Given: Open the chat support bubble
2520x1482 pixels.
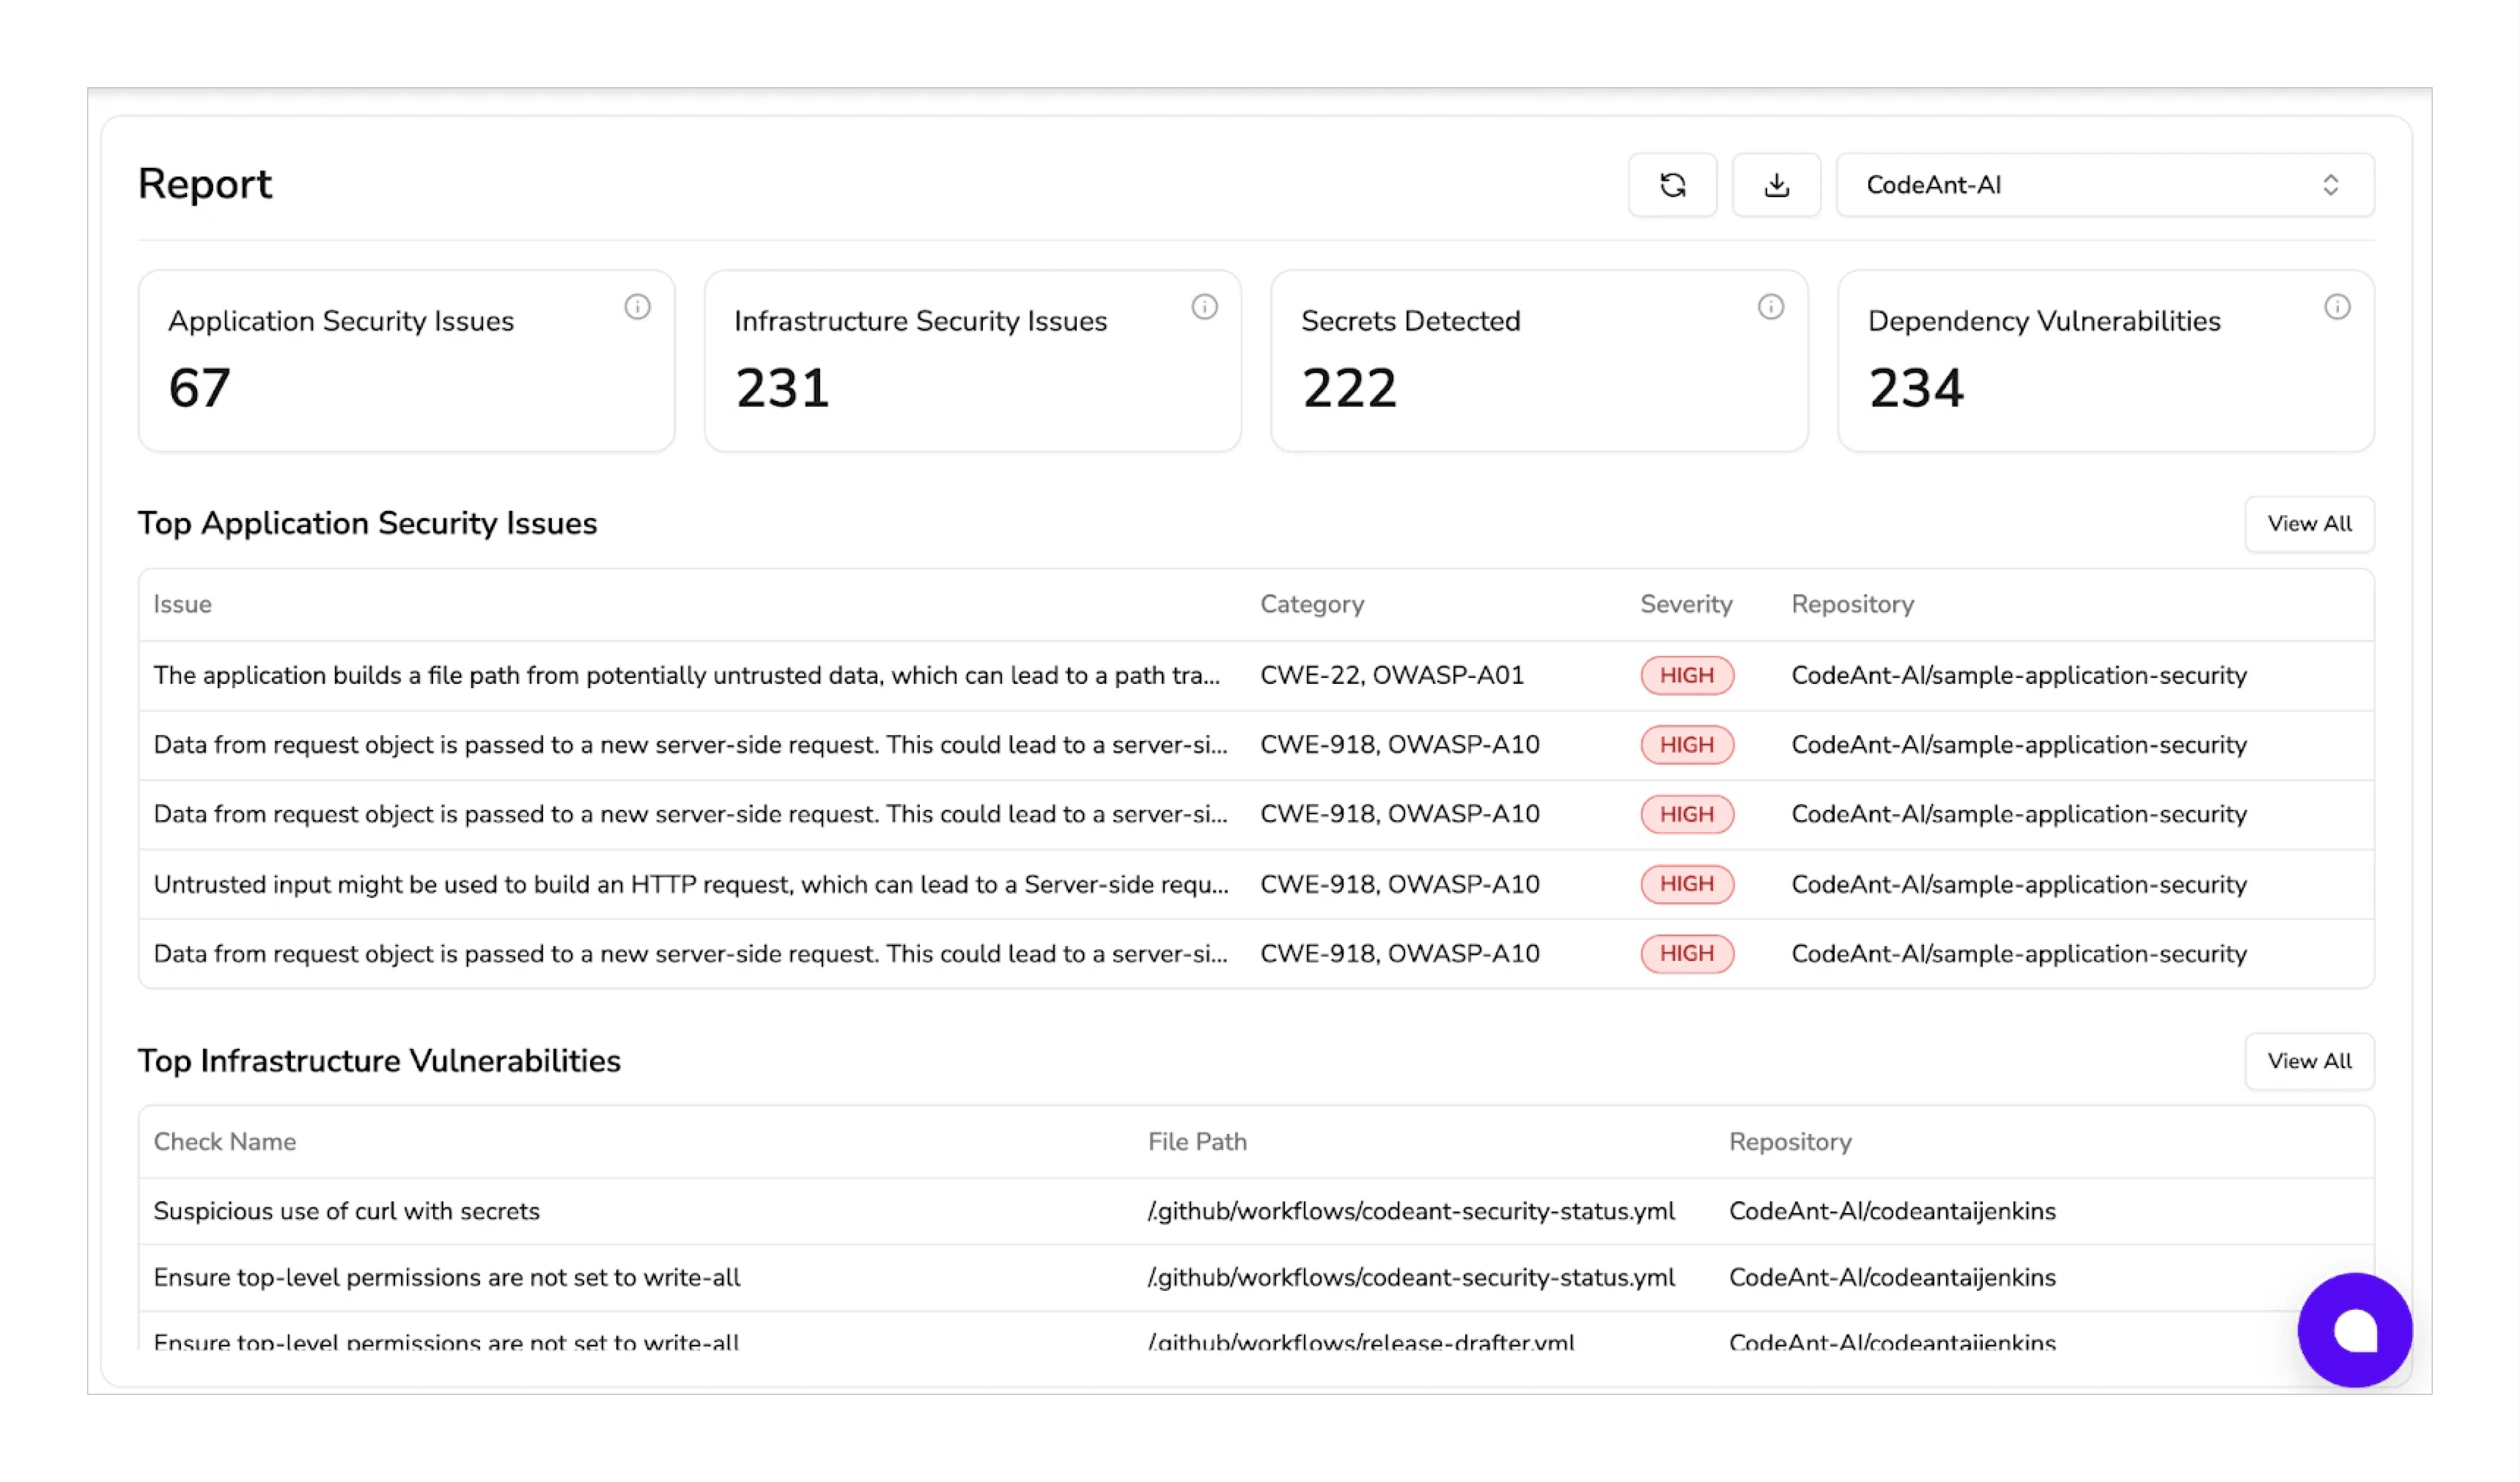Looking at the screenshot, I should [x=2354, y=1330].
